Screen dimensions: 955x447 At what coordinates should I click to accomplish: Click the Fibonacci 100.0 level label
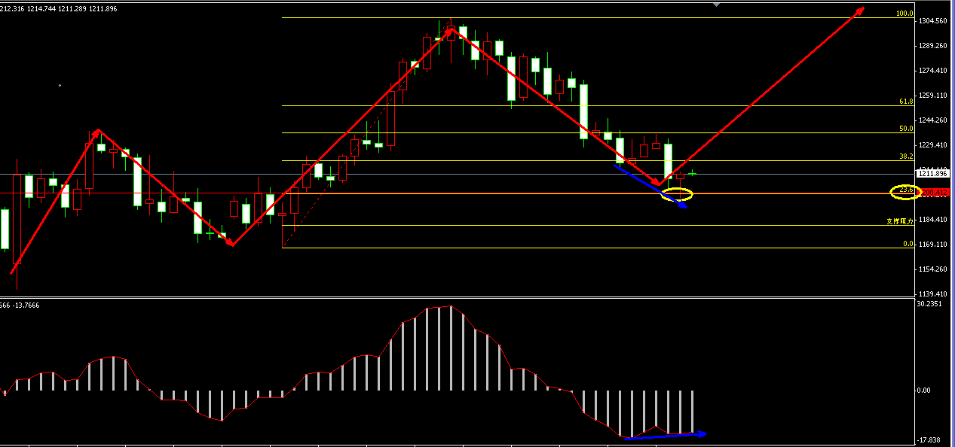pyautogui.click(x=904, y=14)
